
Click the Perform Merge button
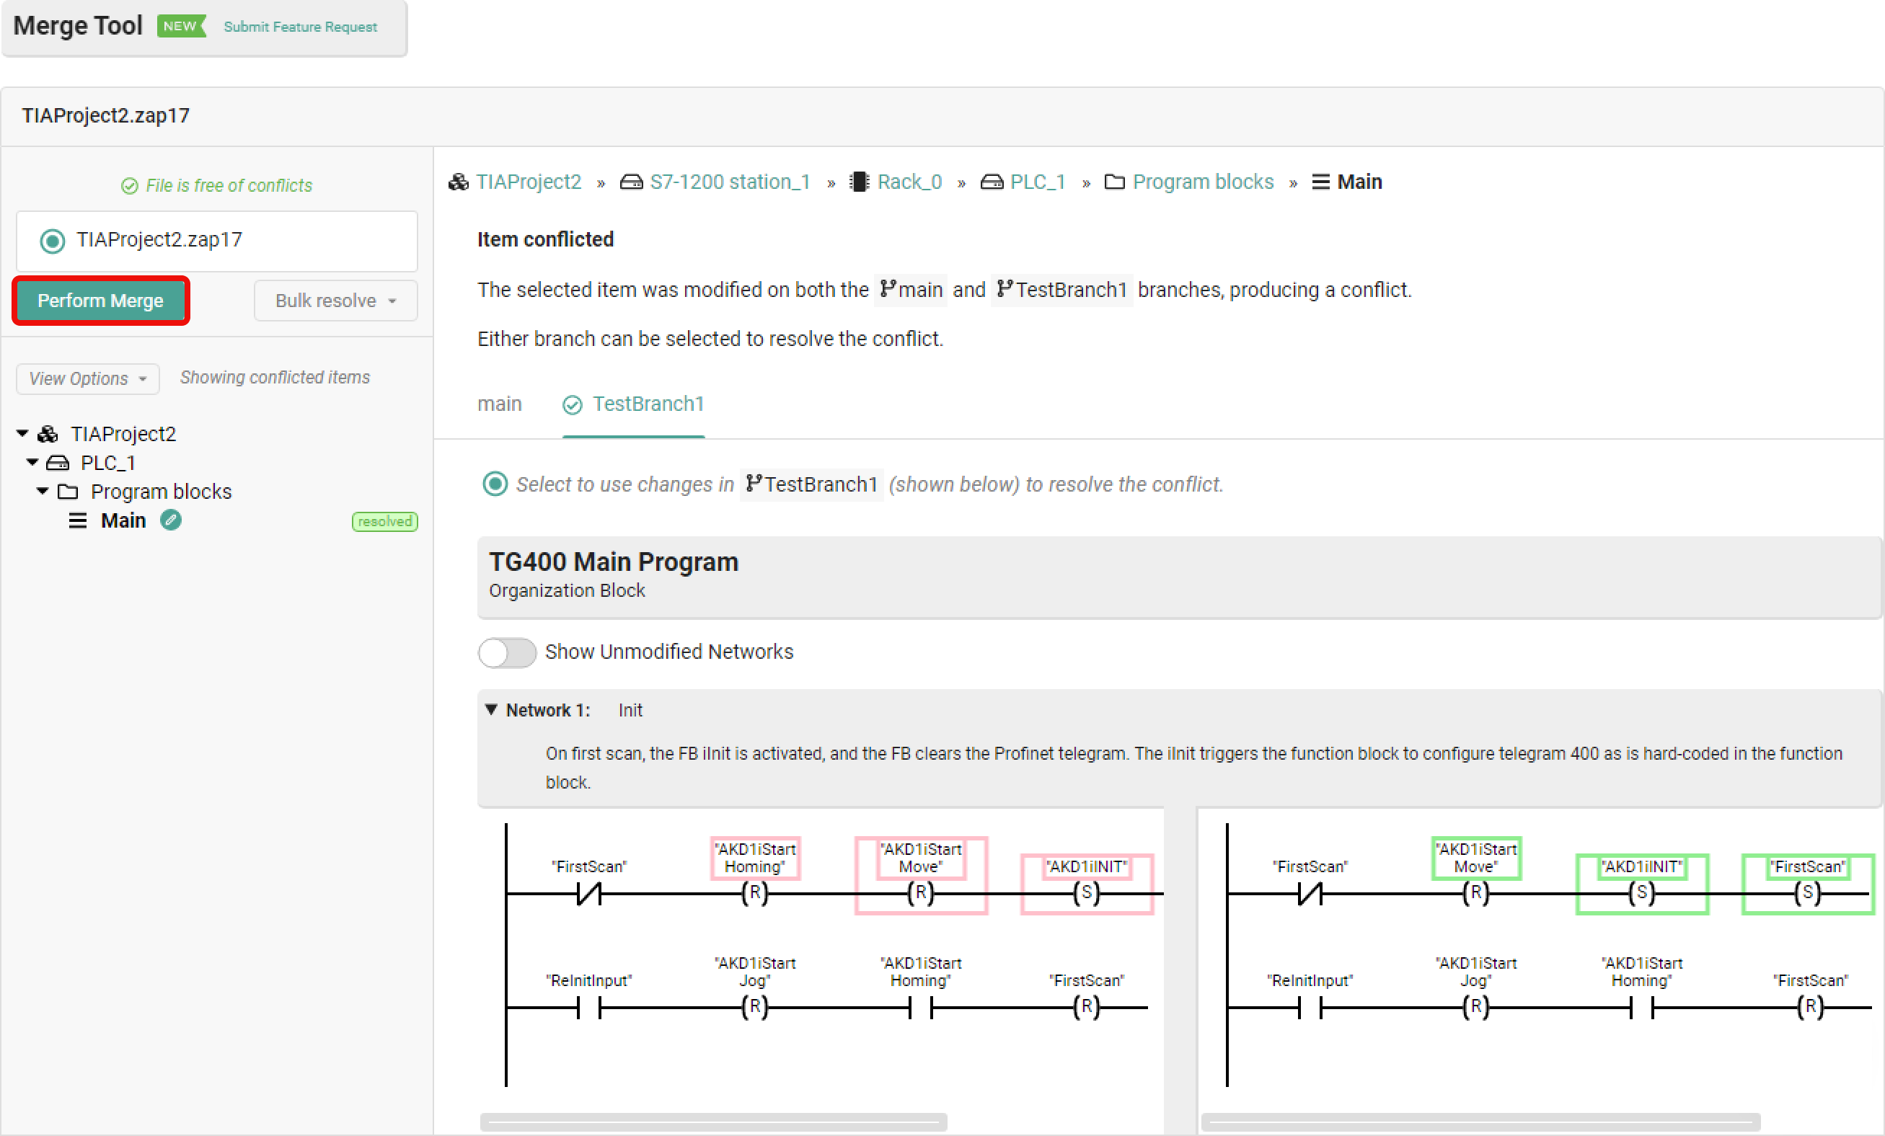(x=100, y=301)
